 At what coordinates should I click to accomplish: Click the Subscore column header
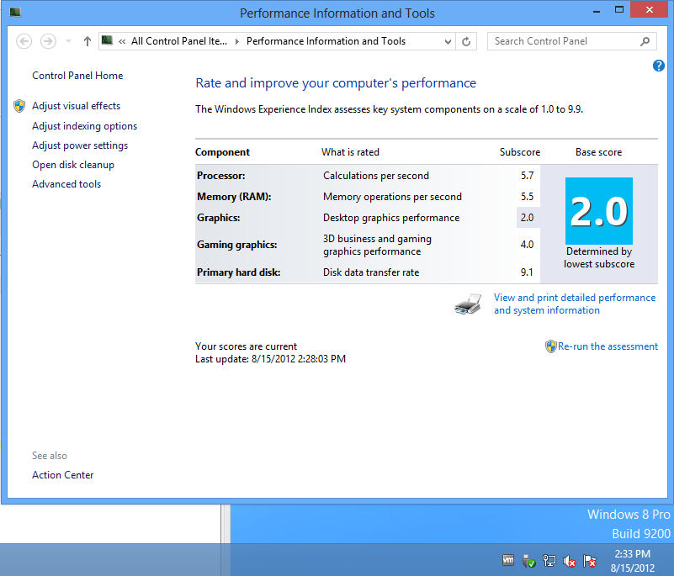click(520, 152)
